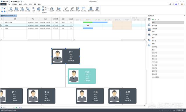Select the teal 李四 assistant card

pos(82,76)
